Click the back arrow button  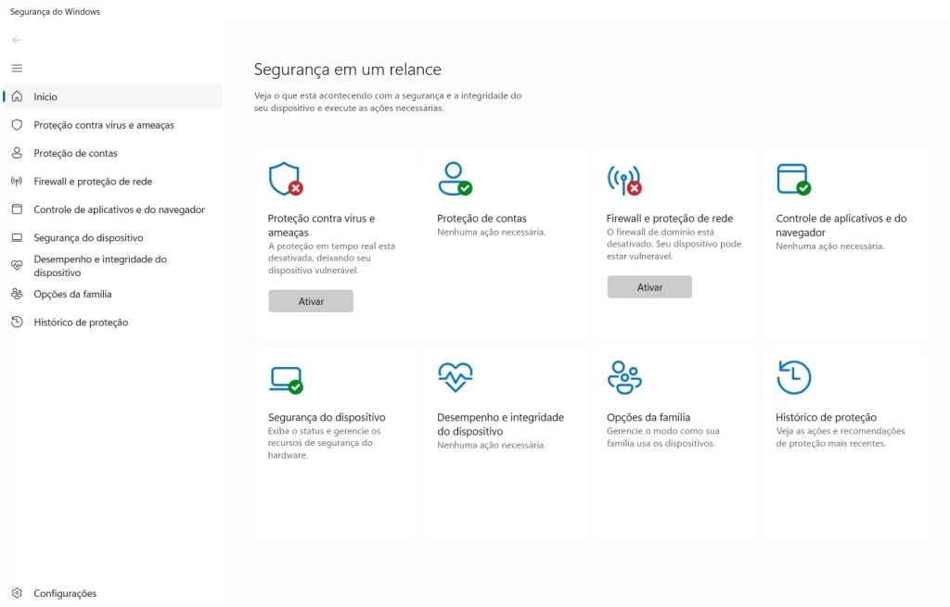(x=17, y=40)
